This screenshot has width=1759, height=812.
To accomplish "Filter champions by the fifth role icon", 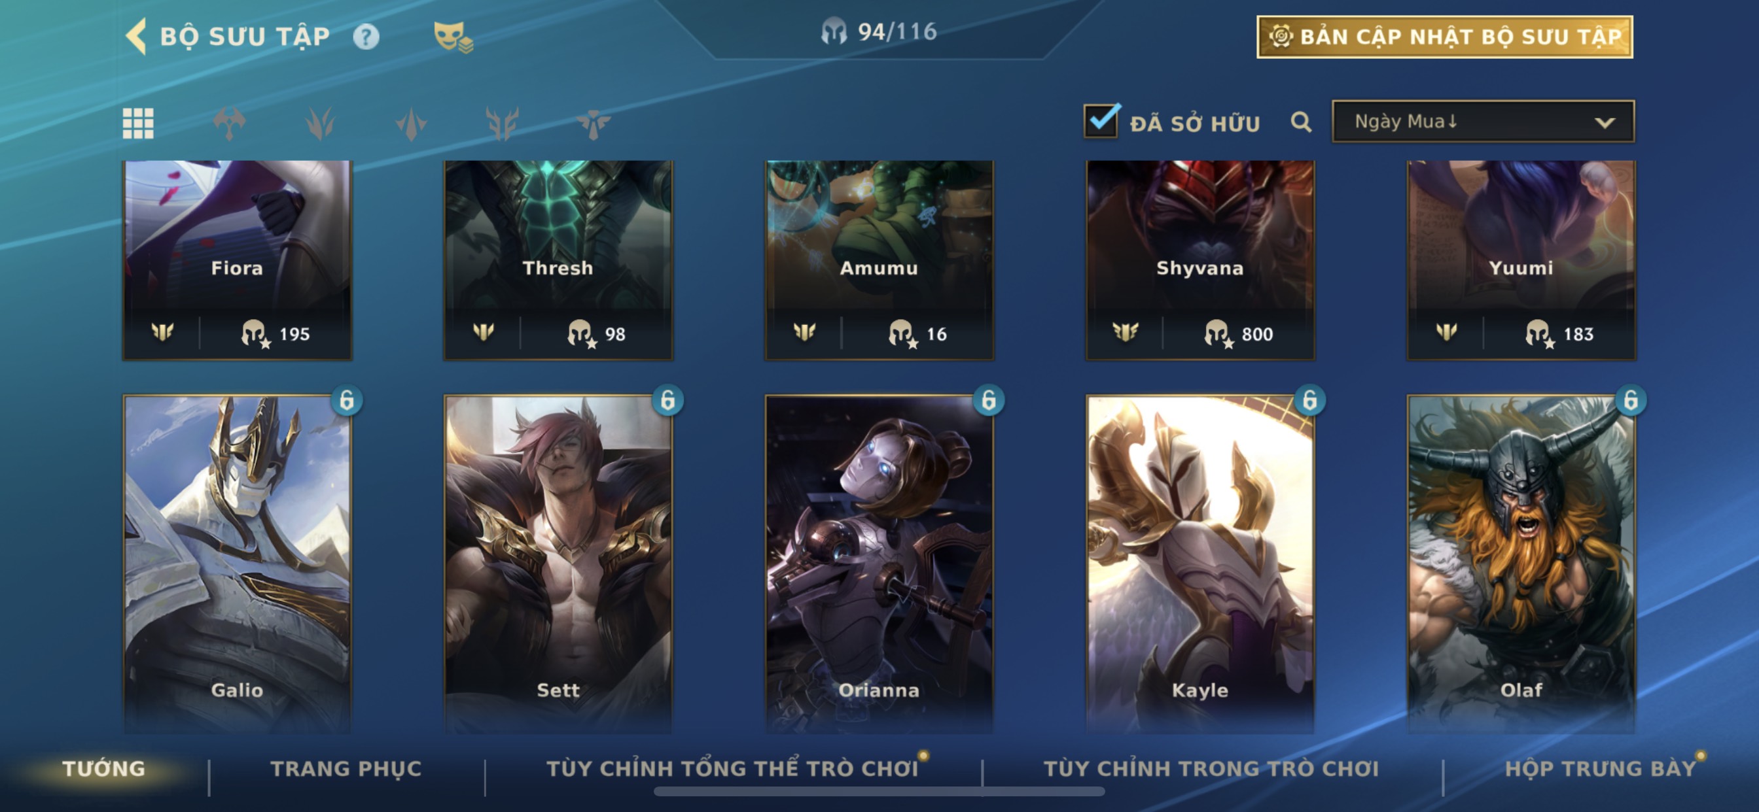I will point(593,124).
